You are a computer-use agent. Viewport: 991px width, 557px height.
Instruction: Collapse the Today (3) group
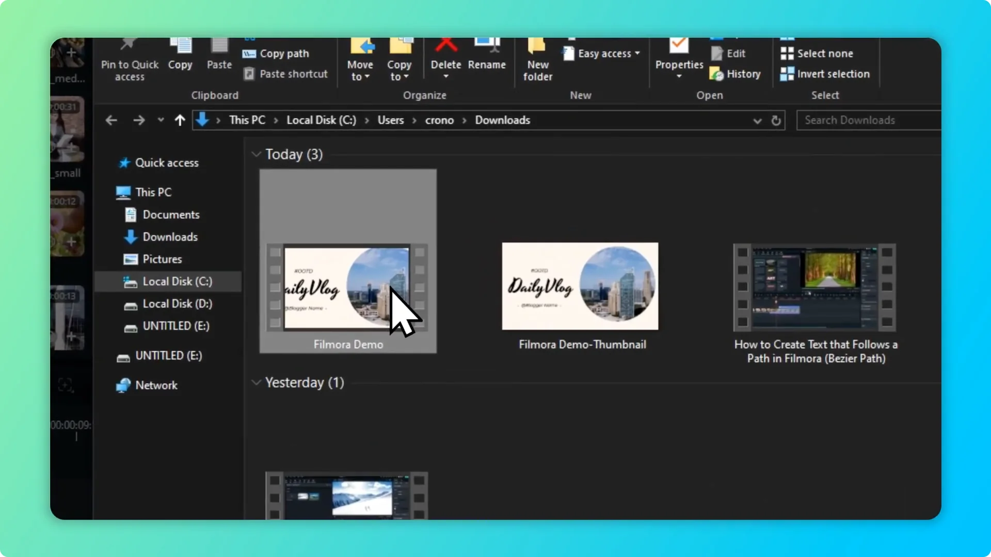tap(256, 154)
